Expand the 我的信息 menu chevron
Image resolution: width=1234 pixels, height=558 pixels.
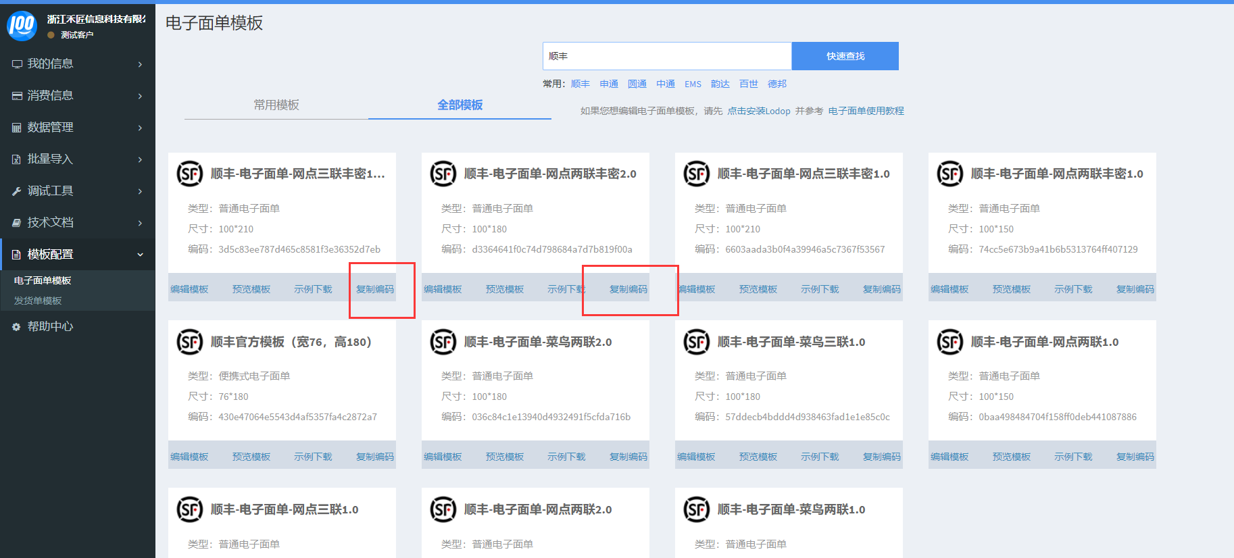140,64
